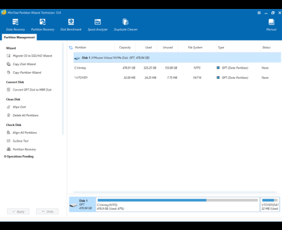
Task: Select the Disk 1 row in list
Action: pyautogui.click(x=177, y=57)
